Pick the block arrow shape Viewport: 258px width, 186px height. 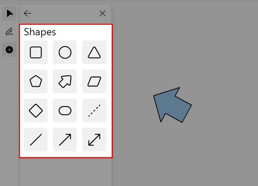[65, 82]
